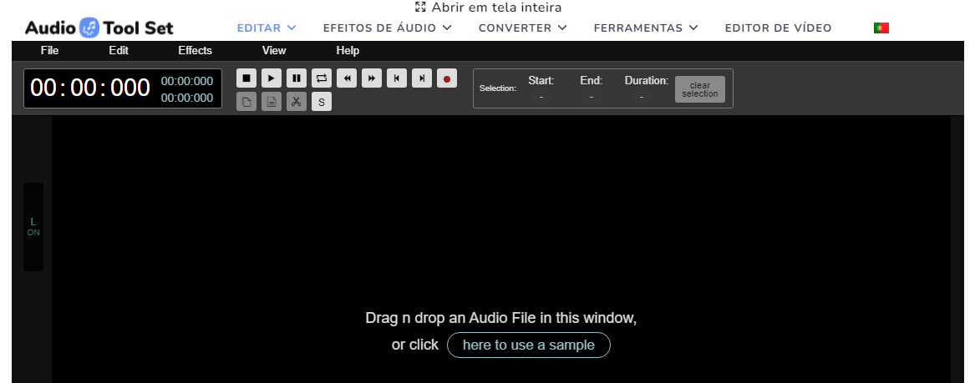Open the EDITAR dropdown menu
This screenshot has width=975, height=383.
(x=267, y=28)
